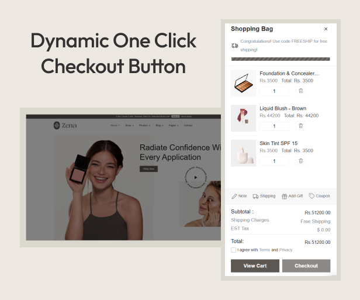Open the Note option with pencil icon

coord(239,196)
